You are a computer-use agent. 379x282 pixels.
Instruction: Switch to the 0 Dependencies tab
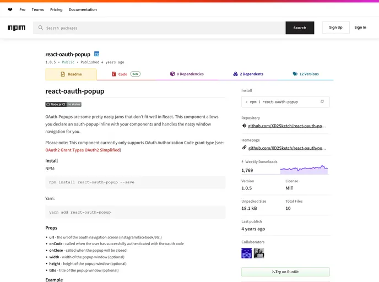187,74
